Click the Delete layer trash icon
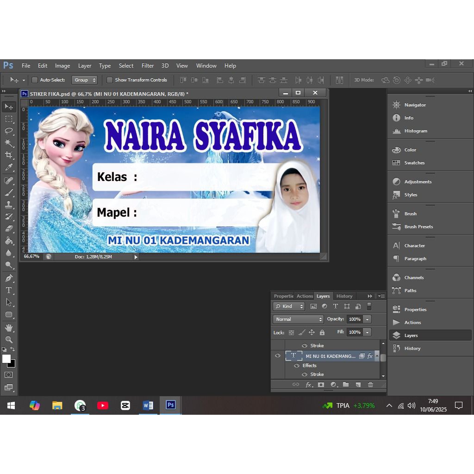Viewport: 474px width, 474px height. click(x=369, y=385)
